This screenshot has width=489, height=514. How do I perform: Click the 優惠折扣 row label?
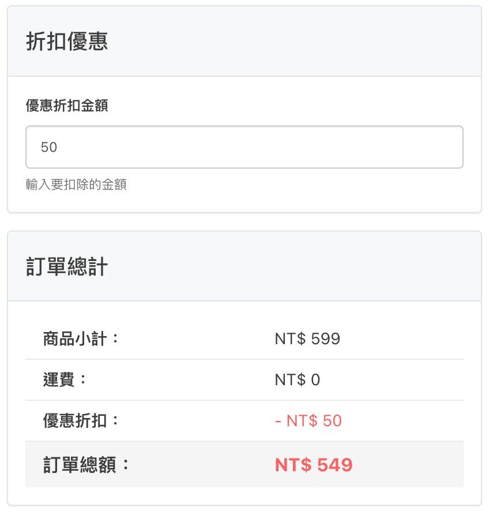coord(81,420)
